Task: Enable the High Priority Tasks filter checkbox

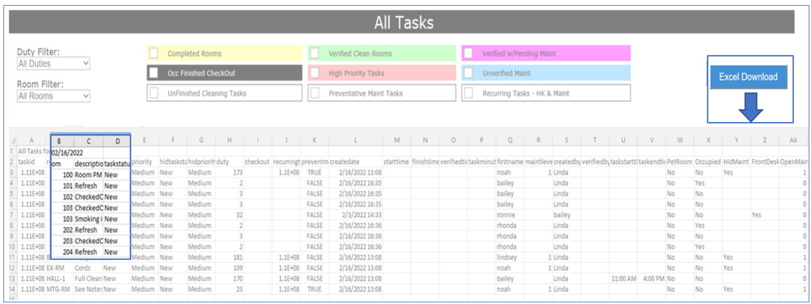Action: 315,73
